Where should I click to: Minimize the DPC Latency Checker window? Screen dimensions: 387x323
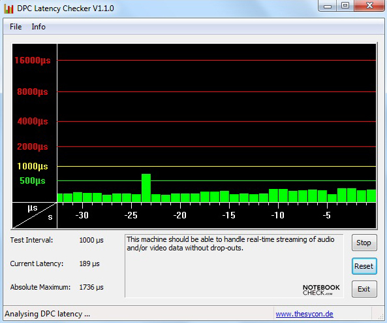click(x=327, y=6)
